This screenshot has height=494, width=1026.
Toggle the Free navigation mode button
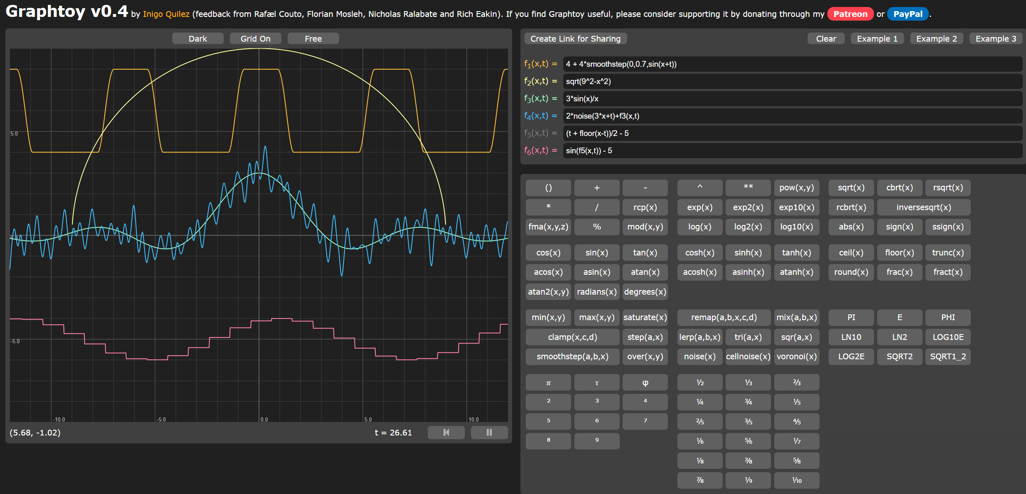(x=313, y=39)
